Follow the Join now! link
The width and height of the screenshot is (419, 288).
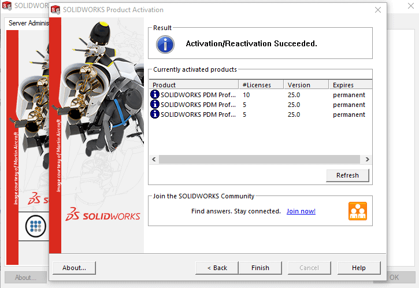click(x=301, y=211)
